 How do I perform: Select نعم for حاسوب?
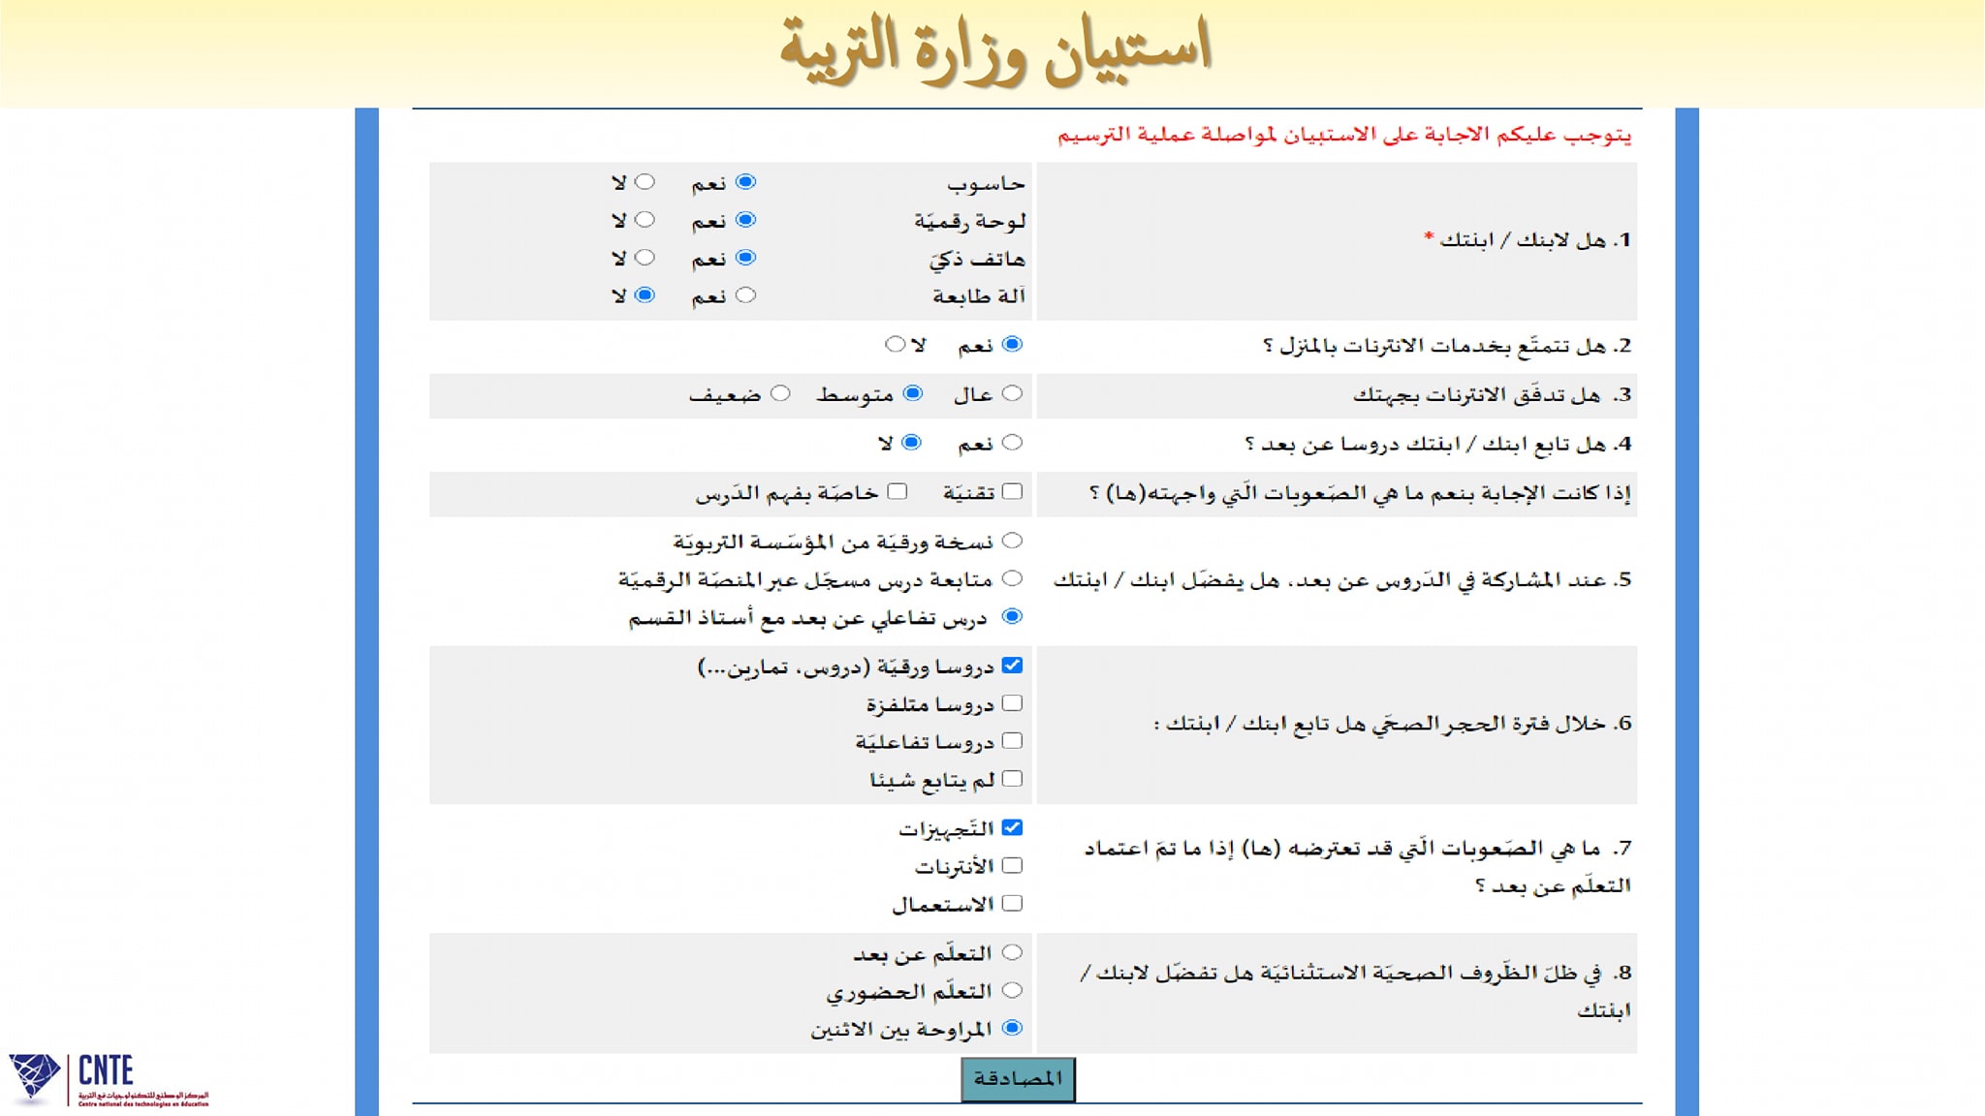tap(745, 182)
